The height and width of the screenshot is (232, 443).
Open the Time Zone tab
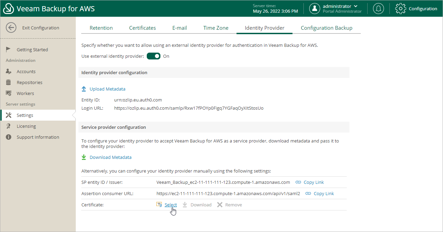216,28
